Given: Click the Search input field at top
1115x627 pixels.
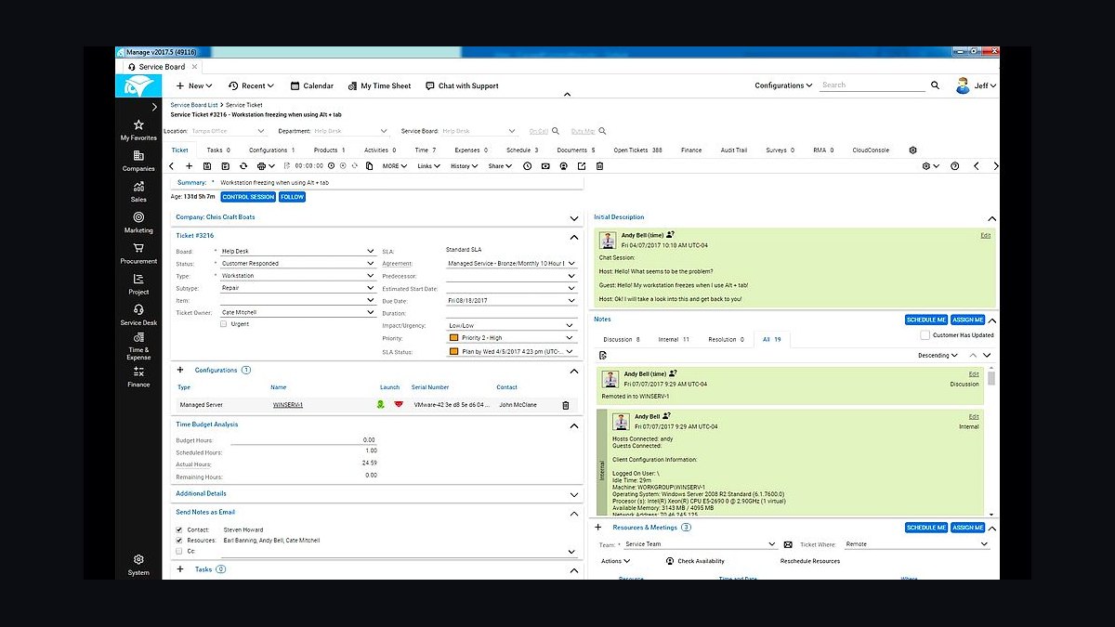Looking at the screenshot, I should pyautogui.click(x=873, y=85).
